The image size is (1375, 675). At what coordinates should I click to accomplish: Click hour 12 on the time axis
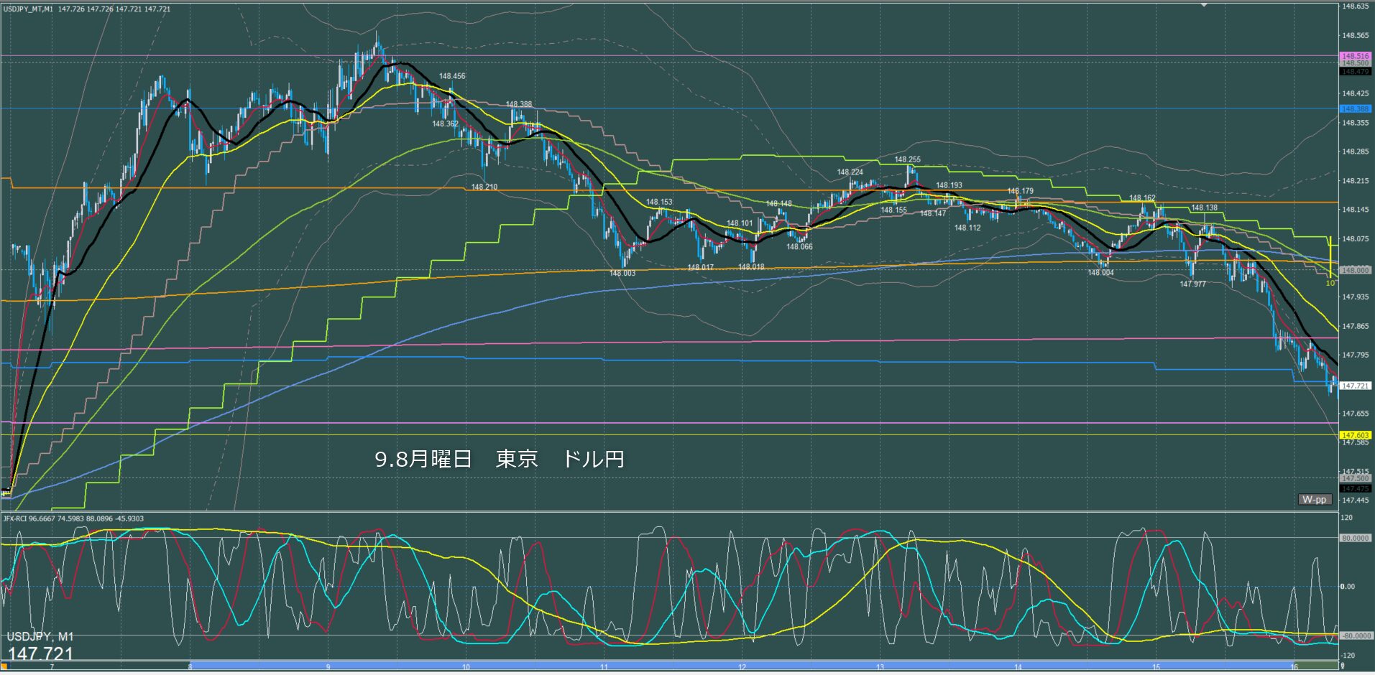point(742,667)
